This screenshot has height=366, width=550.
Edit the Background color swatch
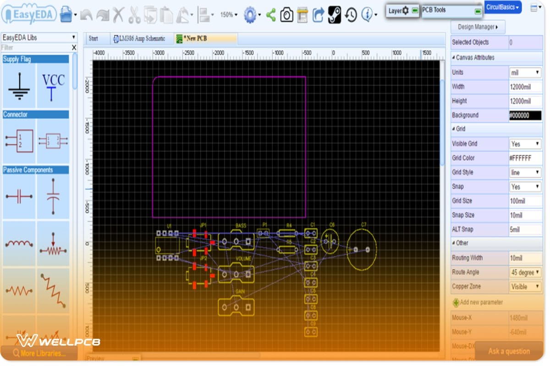click(x=526, y=115)
